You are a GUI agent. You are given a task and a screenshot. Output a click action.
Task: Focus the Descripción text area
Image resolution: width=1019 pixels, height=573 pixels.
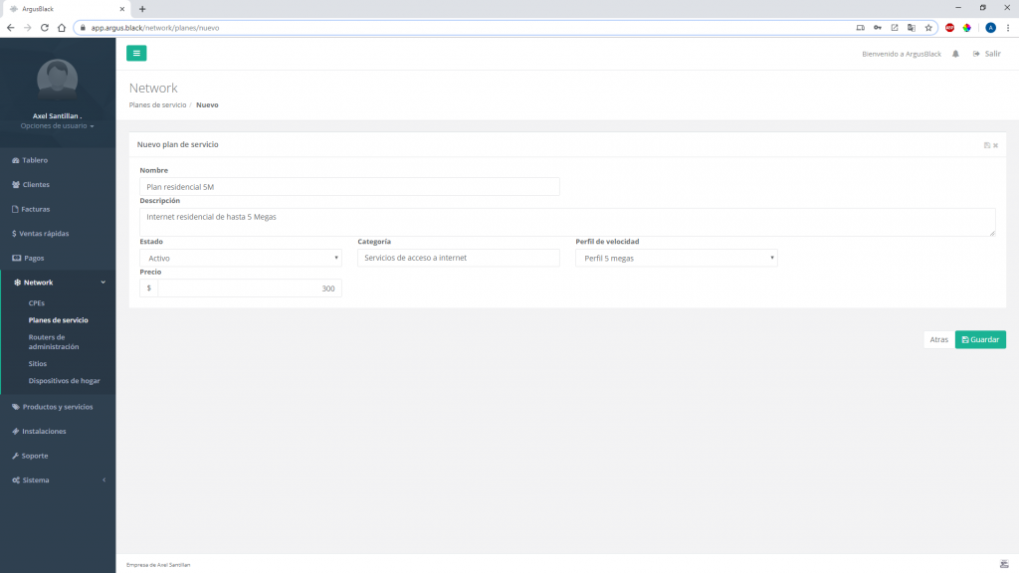coord(567,222)
